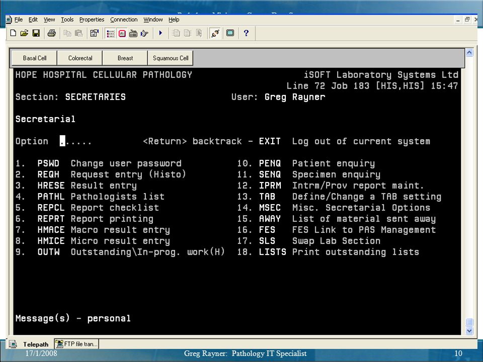Click the blue play arrow icon
This screenshot has width=483, height=362.
point(160,33)
